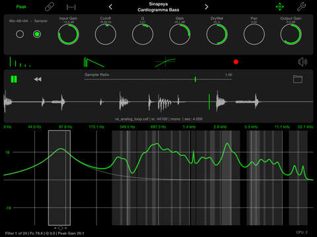Click the 1.4 kHz frequency label
Image resolution: width=317 pixels, height=237 pixels.
[189, 127]
